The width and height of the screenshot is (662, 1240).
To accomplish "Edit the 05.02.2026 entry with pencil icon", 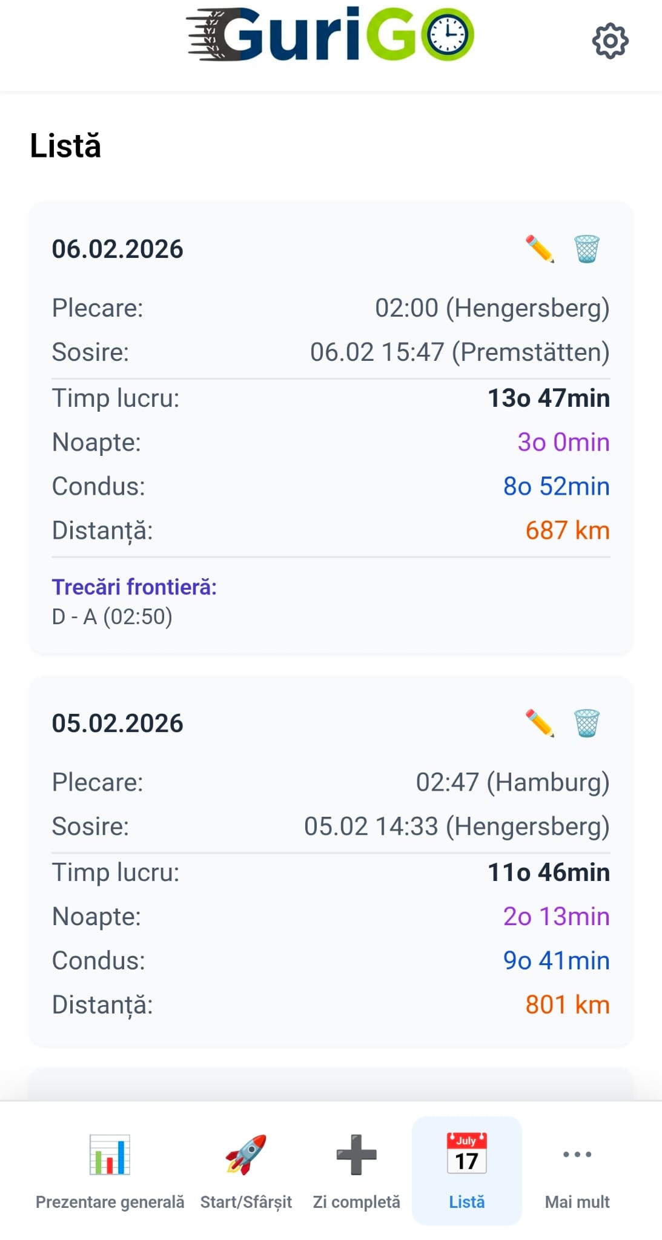I will 540,723.
